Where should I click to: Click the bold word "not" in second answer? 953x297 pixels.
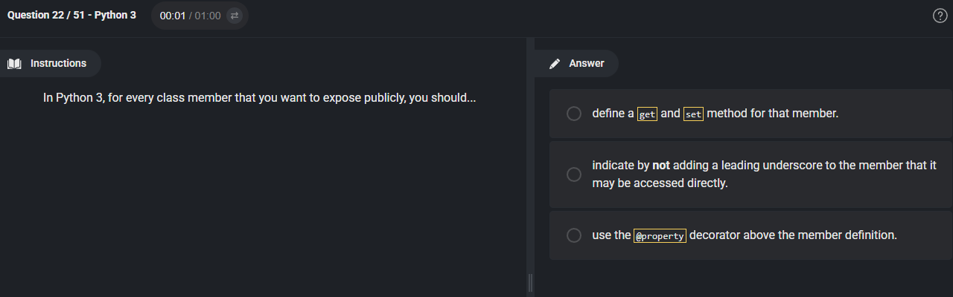pos(660,166)
